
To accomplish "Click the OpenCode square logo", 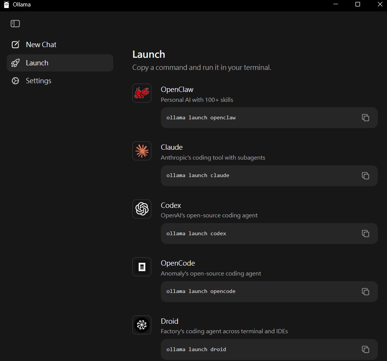I will pos(142,267).
